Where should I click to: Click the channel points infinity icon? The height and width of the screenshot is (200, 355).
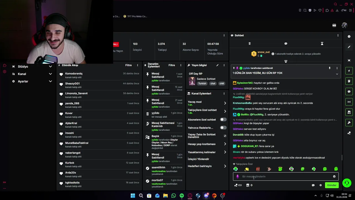pyautogui.click(x=238, y=185)
